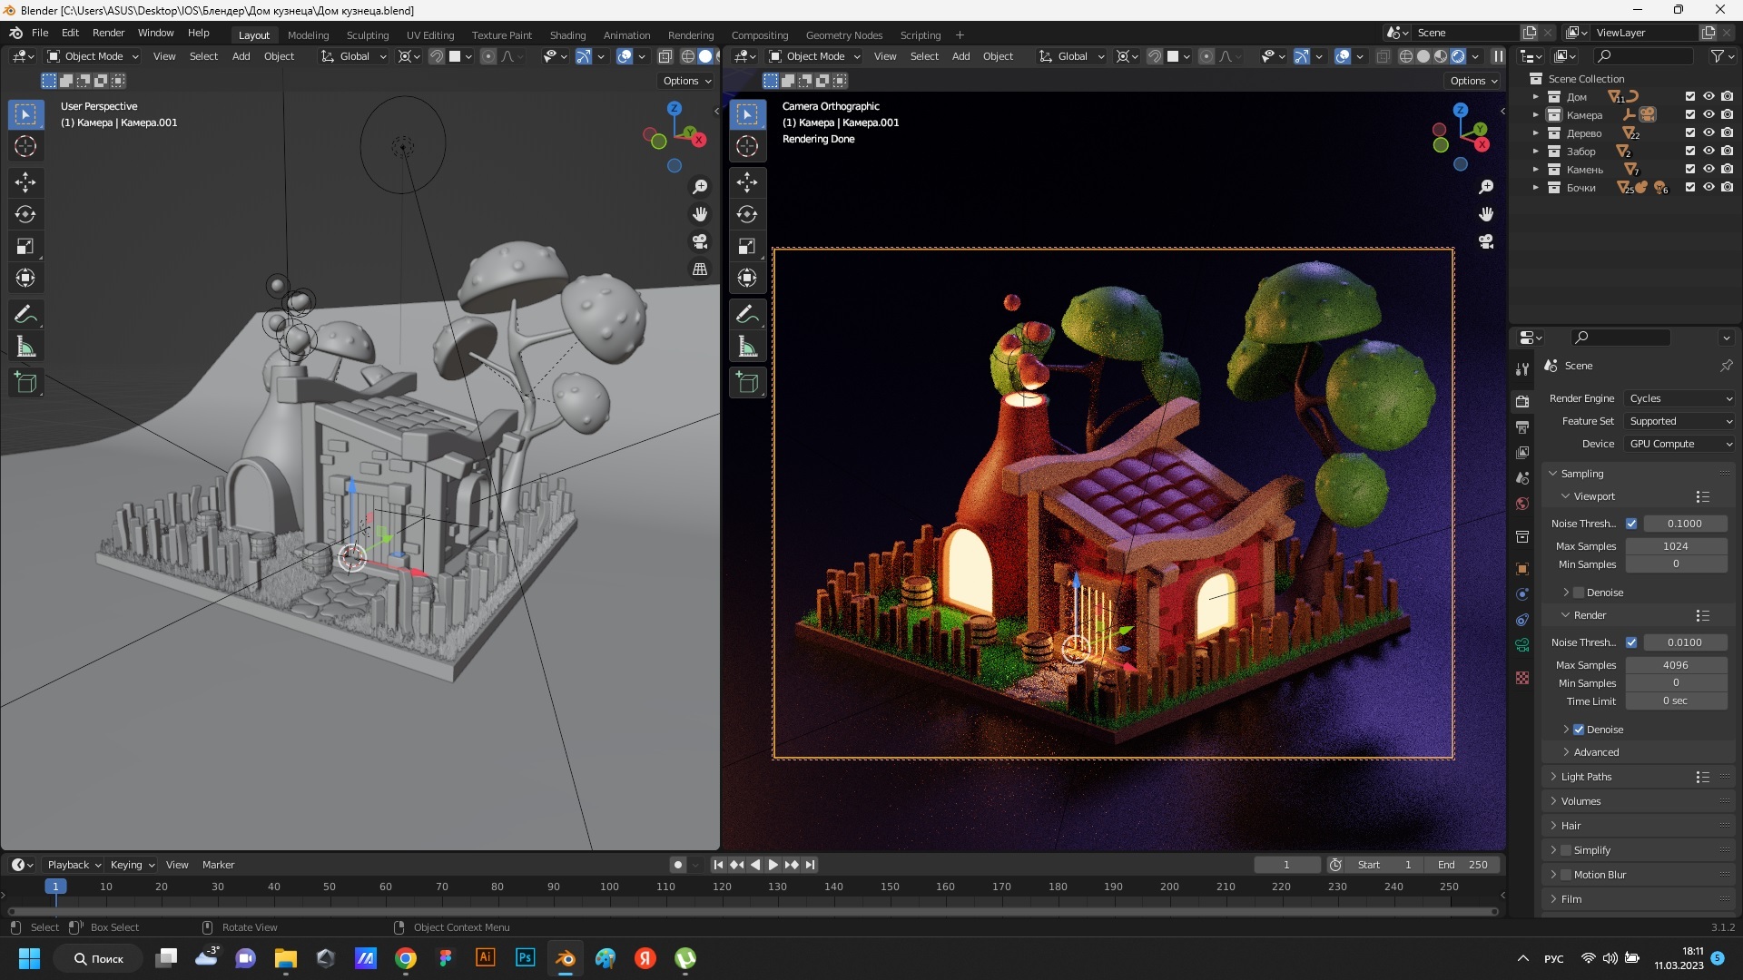Screen dimensions: 1743x980
Task: Open the Render menu
Action: point(108,33)
